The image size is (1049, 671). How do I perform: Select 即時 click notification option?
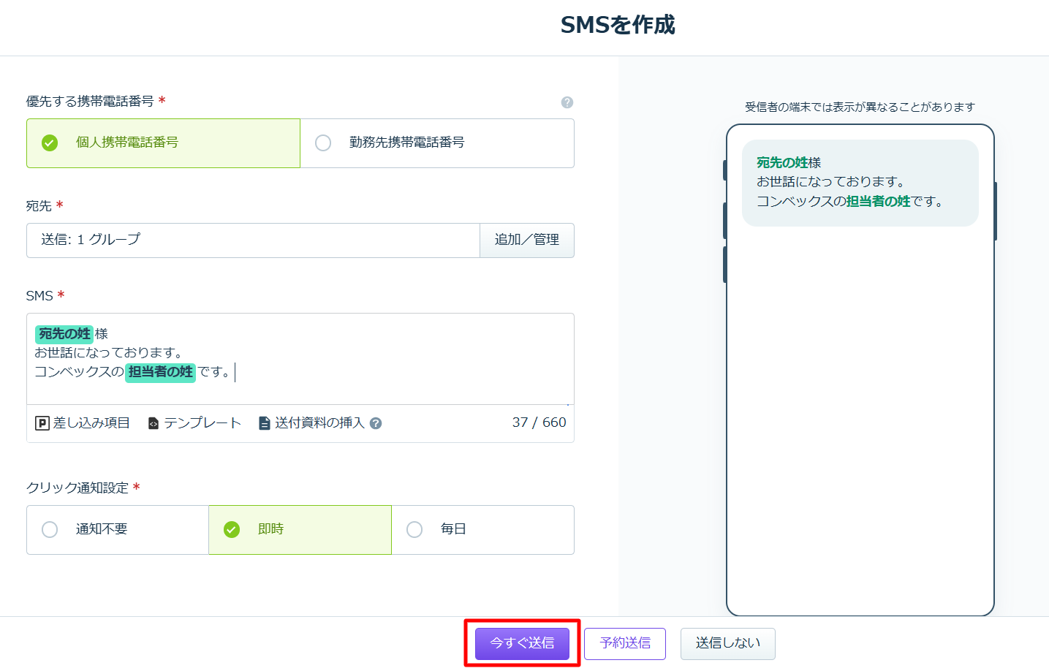click(300, 530)
